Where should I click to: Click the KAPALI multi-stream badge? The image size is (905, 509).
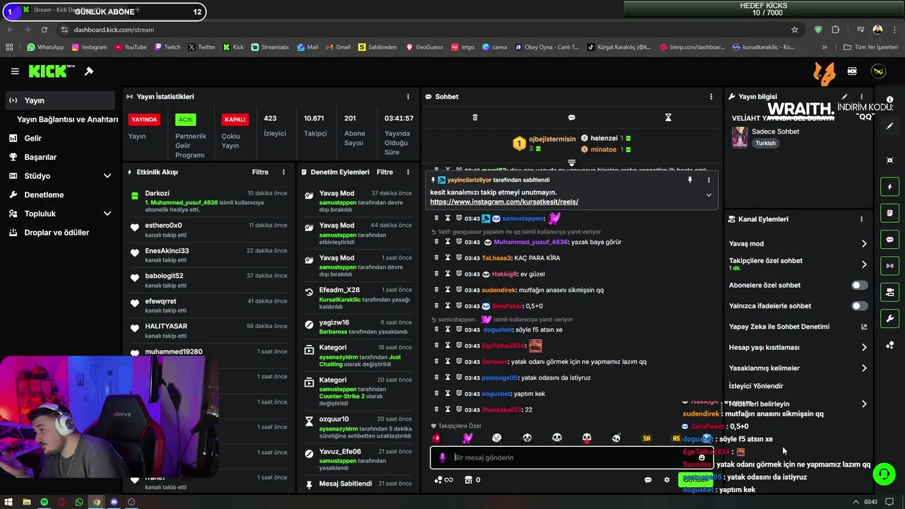coord(235,119)
